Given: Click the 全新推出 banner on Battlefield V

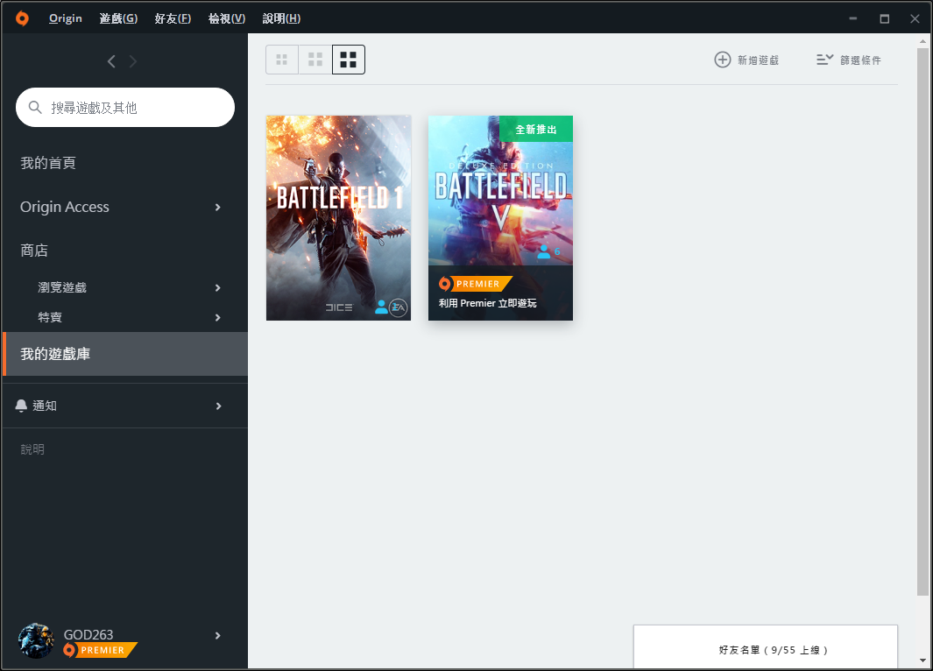Looking at the screenshot, I should coord(536,129).
